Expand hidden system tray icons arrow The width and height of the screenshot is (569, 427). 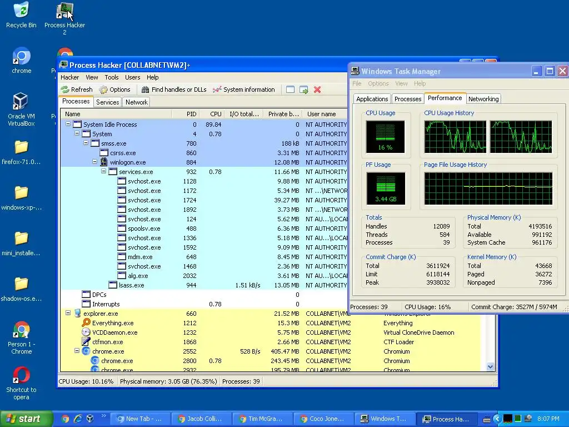pyautogui.click(x=497, y=419)
